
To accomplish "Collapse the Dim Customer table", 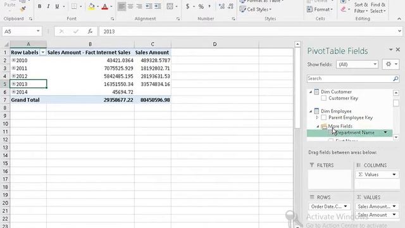I will click(x=311, y=92).
